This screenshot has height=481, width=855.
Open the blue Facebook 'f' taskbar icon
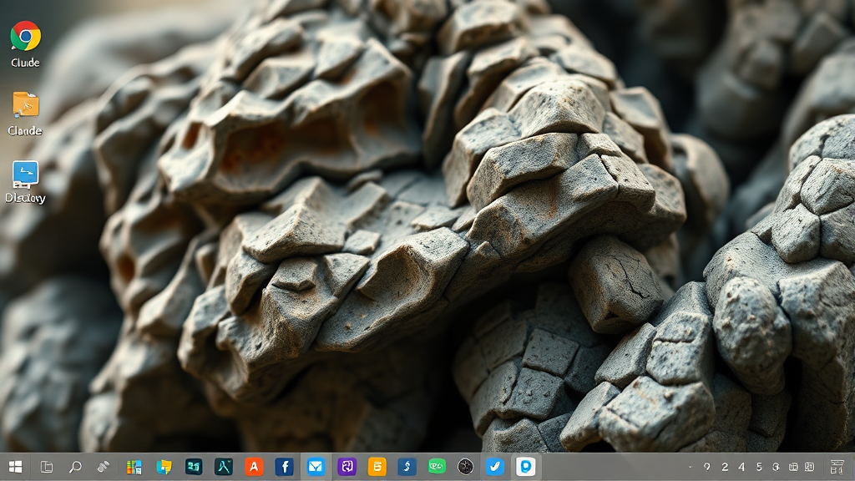[284, 467]
